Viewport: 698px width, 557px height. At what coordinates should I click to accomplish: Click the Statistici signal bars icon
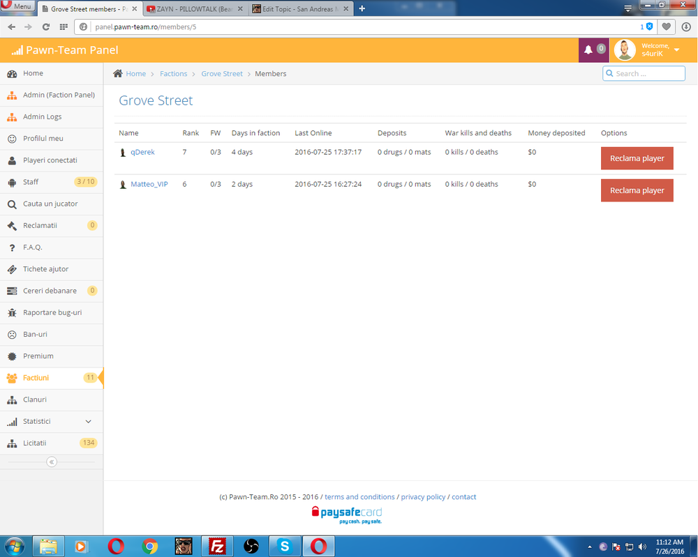click(x=12, y=422)
